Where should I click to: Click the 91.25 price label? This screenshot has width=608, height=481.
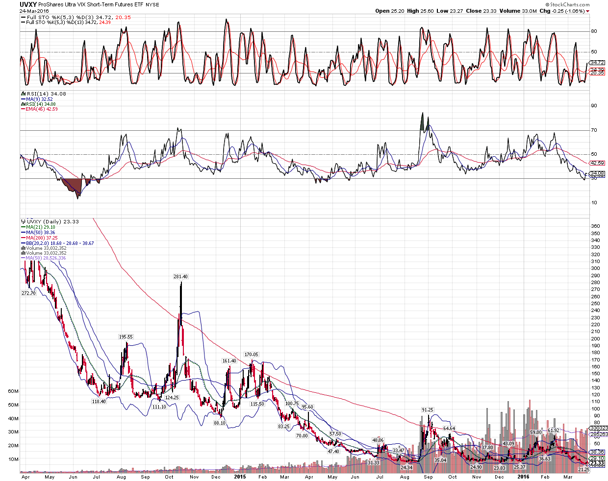click(428, 409)
